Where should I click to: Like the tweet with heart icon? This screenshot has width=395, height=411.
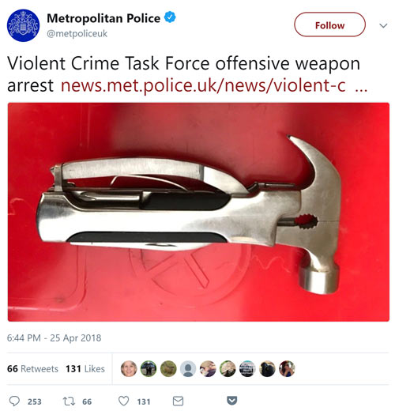(123, 401)
